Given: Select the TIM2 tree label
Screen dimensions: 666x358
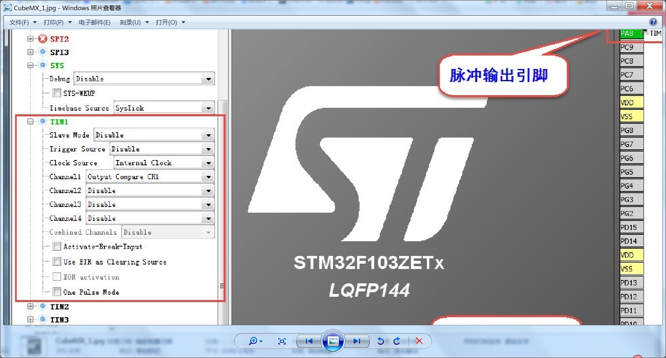Looking at the screenshot, I should 60,307.
